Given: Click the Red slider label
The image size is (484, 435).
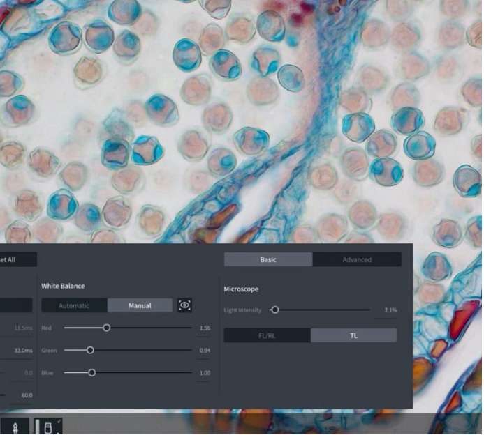Looking at the screenshot, I should [46, 328].
